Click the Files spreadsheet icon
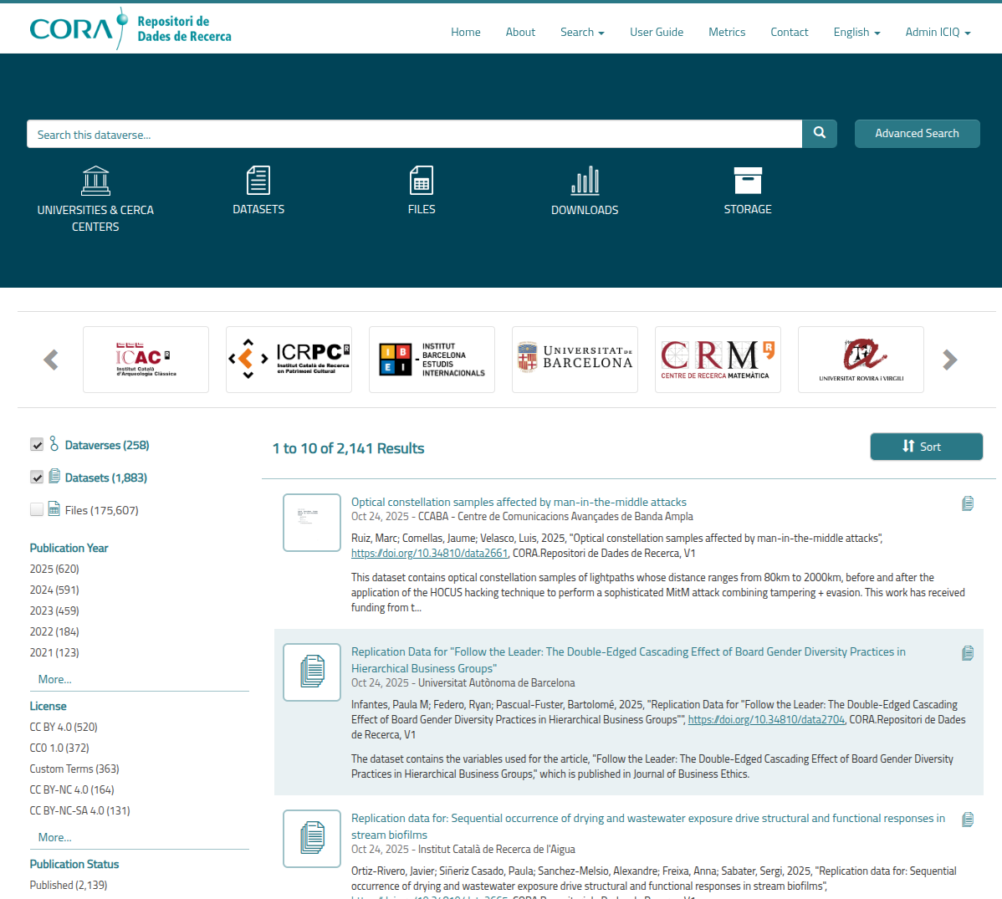 point(422,181)
